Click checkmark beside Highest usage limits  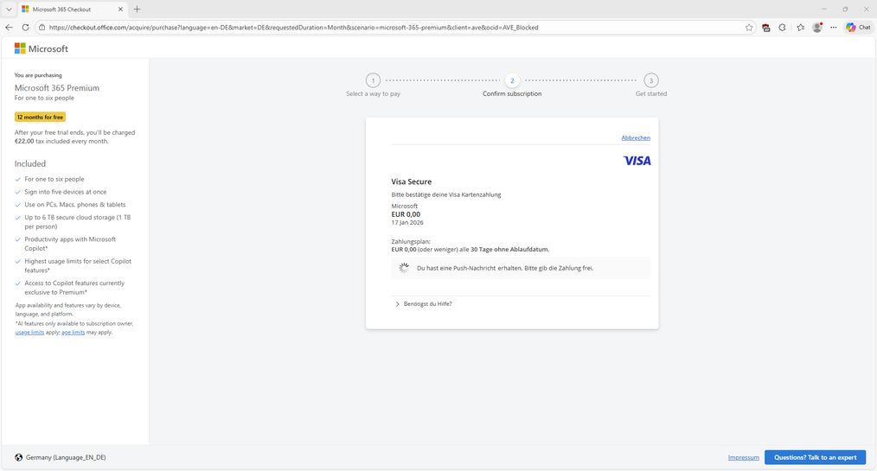tap(18, 262)
